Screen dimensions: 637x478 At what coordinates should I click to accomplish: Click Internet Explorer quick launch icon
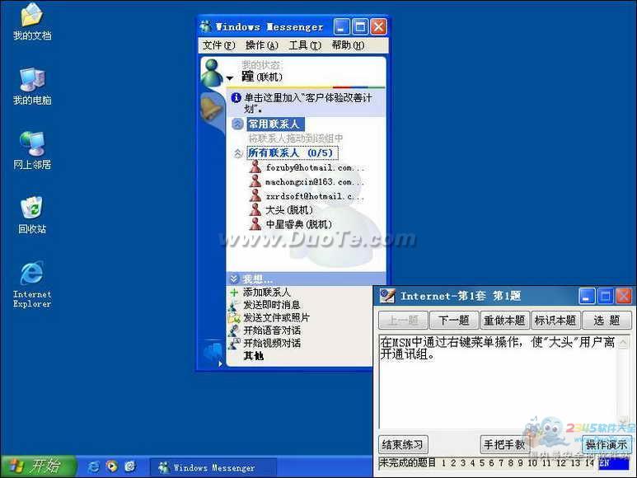93,466
